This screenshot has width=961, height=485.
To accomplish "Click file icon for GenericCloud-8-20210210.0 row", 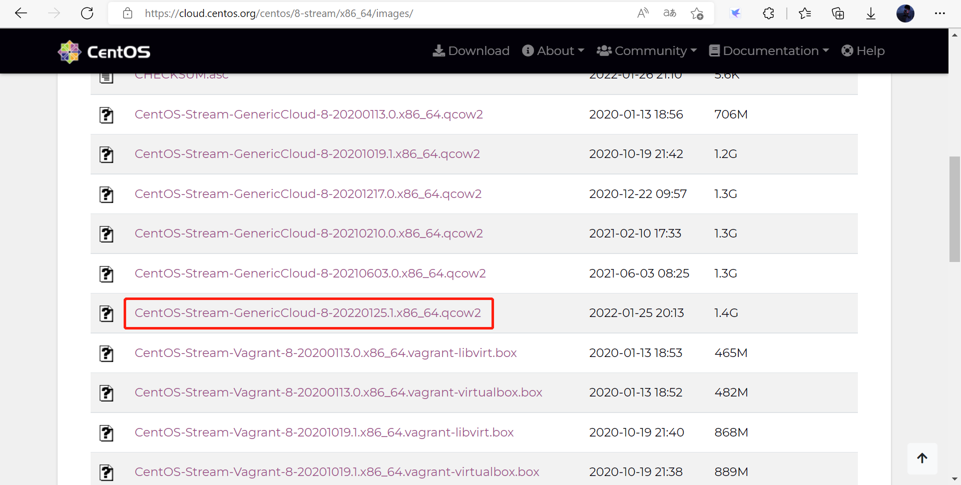I will click(106, 234).
